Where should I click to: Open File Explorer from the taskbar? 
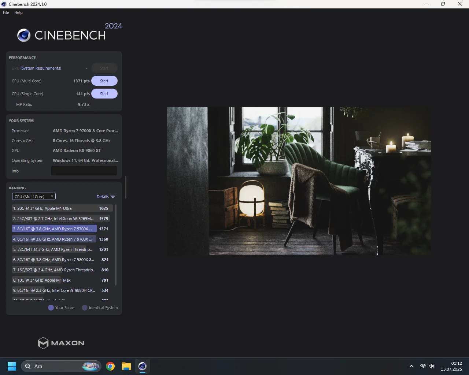(x=126, y=366)
